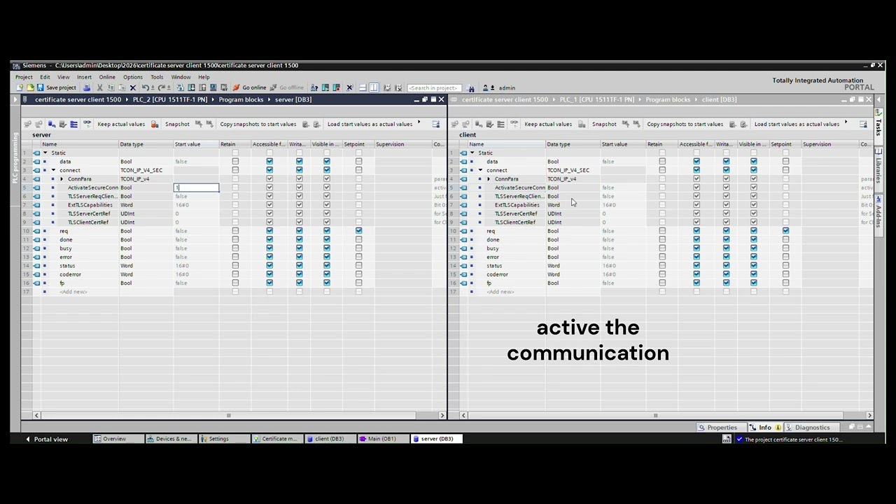Click the Delete X icon in toolbar

[132, 87]
